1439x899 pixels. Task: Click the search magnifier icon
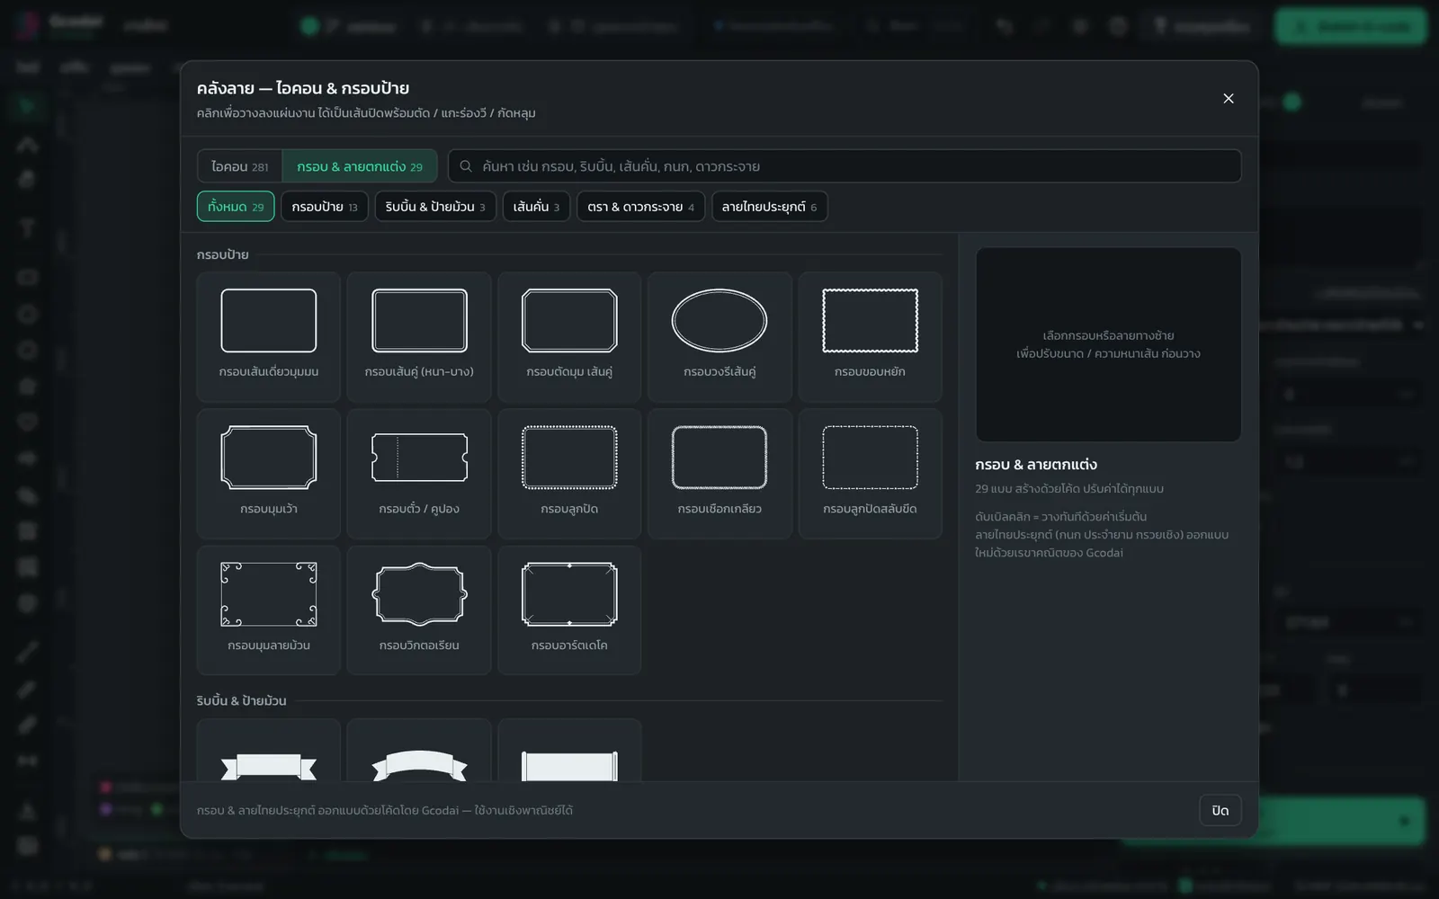[x=466, y=166]
